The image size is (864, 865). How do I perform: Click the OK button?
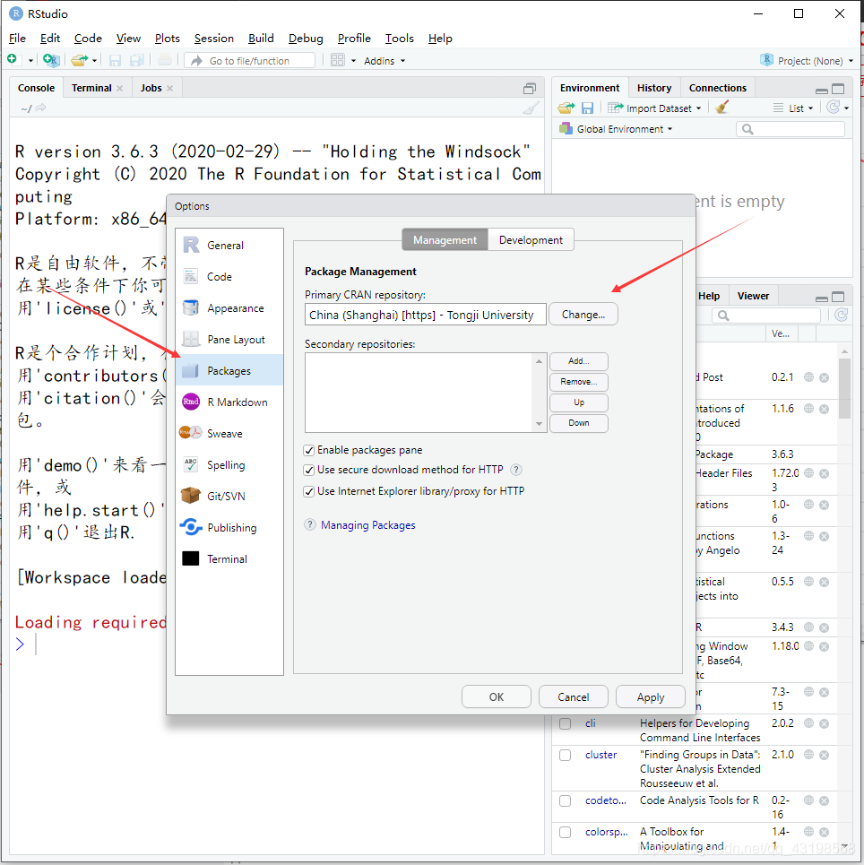coord(496,696)
